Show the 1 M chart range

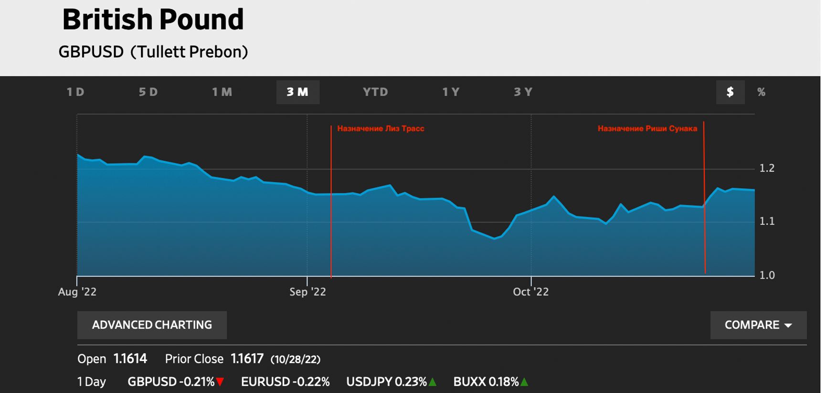(222, 92)
